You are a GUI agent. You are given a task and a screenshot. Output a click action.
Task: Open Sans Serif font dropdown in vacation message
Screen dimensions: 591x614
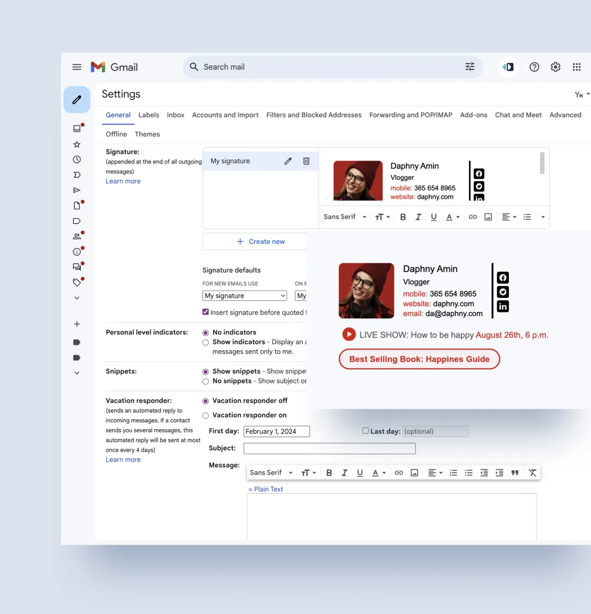[271, 473]
